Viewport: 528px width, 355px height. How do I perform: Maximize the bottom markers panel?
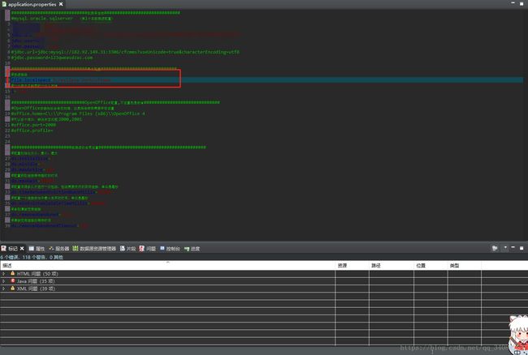pos(522,248)
